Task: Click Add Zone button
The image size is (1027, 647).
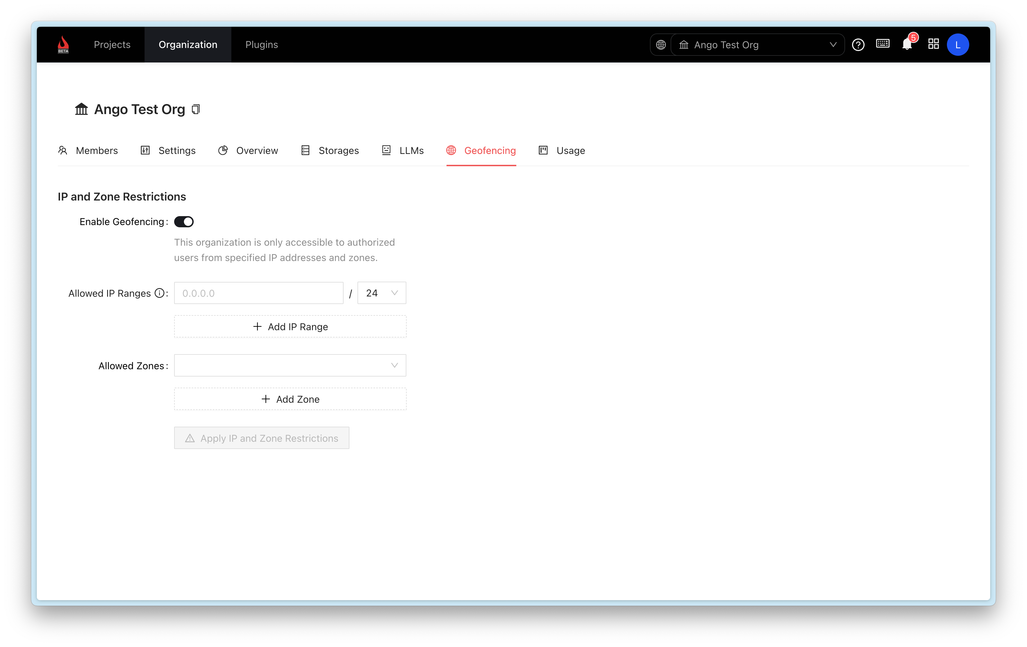Action: (290, 399)
